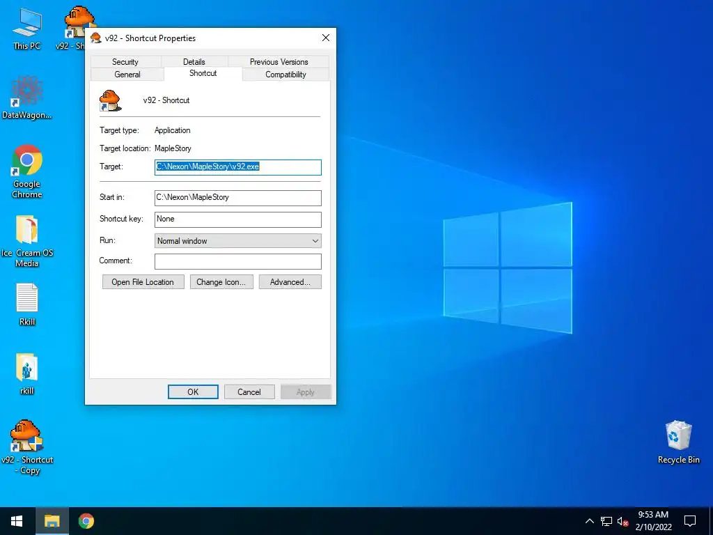Open This PC desktop icon

[27, 28]
